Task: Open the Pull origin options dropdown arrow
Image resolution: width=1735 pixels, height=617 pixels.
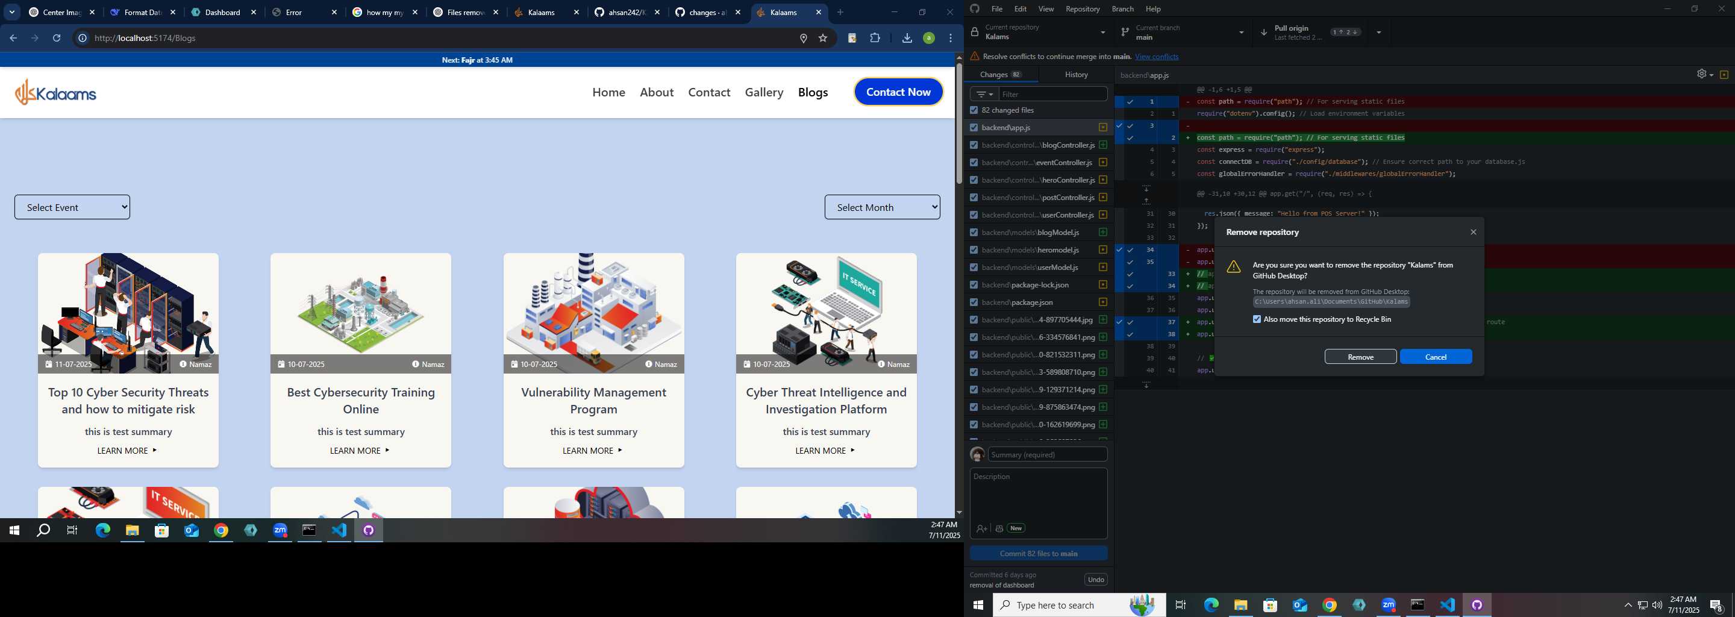Action: [x=1379, y=33]
